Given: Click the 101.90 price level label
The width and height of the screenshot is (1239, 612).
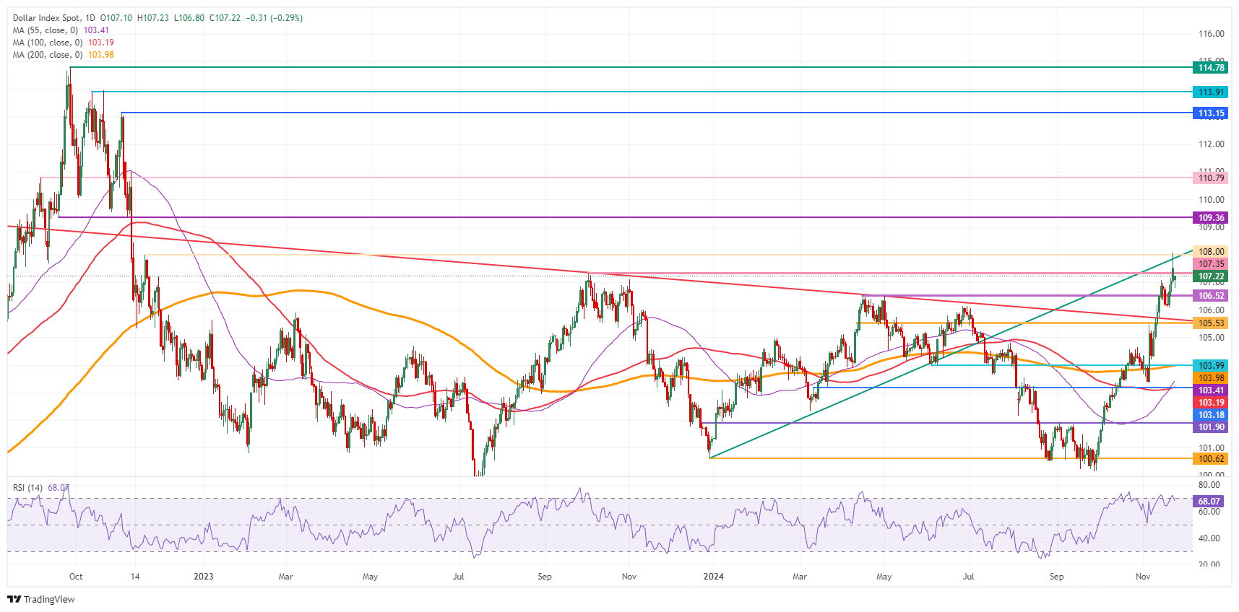Looking at the screenshot, I should pyautogui.click(x=1211, y=427).
